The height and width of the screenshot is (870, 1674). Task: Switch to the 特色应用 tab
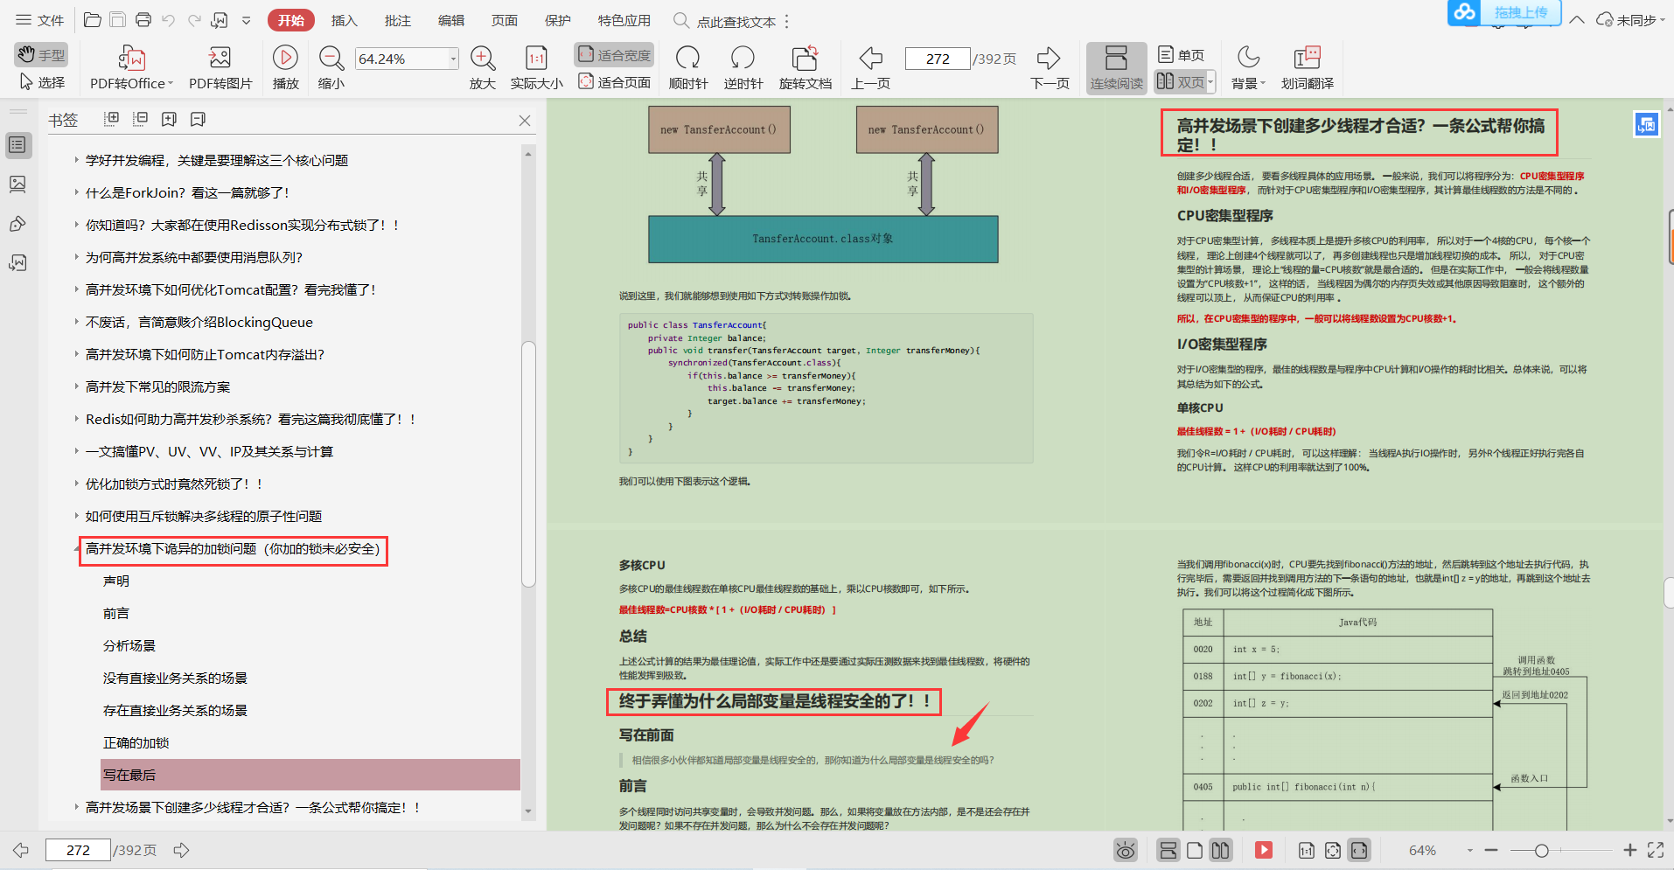(x=624, y=20)
